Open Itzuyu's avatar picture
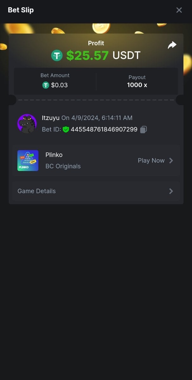The width and height of the screenshot is (192, 380). point(27,123)
